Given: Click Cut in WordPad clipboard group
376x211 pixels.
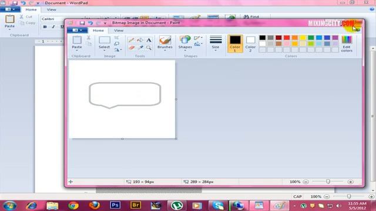Looking at the screenshot, I should (26, 17).
